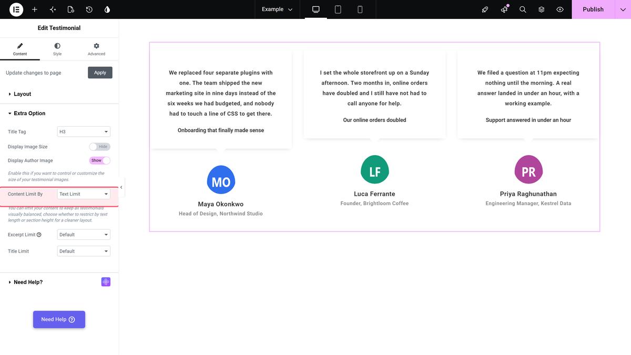631x355 pixels.
Task: Click the 'We filed a question at 11pm' testimonial
Action: (x=528, y=88)
